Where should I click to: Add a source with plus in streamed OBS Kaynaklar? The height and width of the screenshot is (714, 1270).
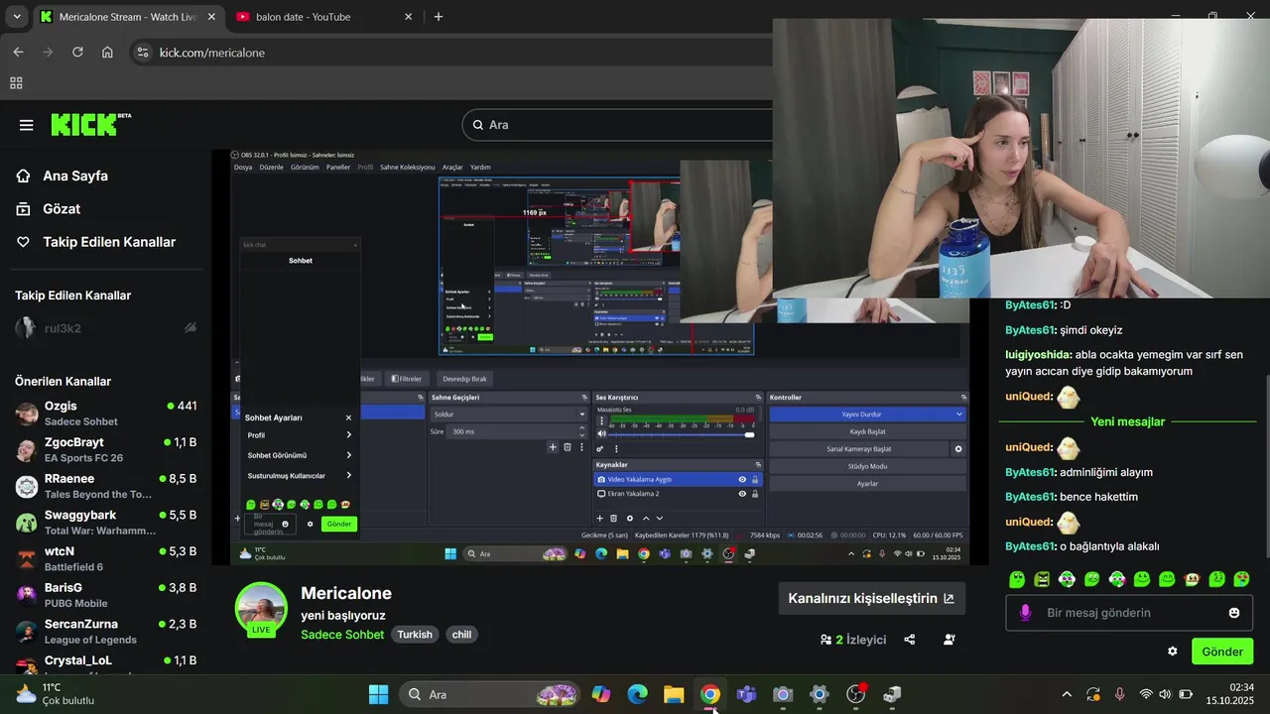tap(599, 518)
